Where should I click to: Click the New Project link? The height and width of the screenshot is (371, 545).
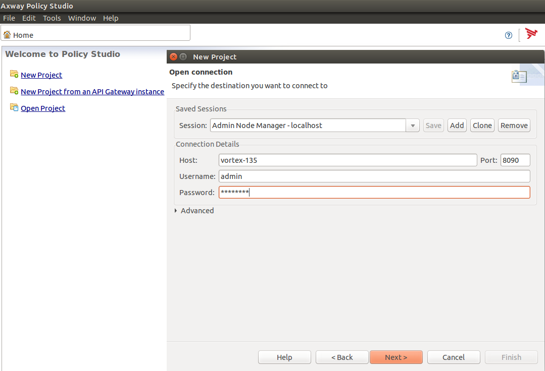coord(41,75)
